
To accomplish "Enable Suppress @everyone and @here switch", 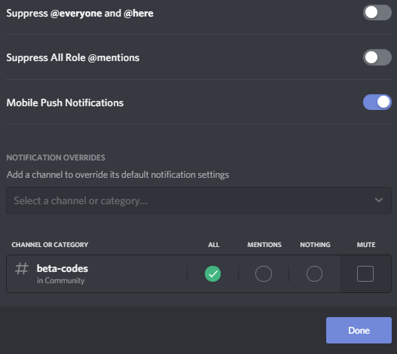I will [x=377, y=12].
